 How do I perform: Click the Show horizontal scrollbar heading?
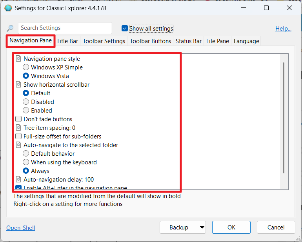(56, 85)
